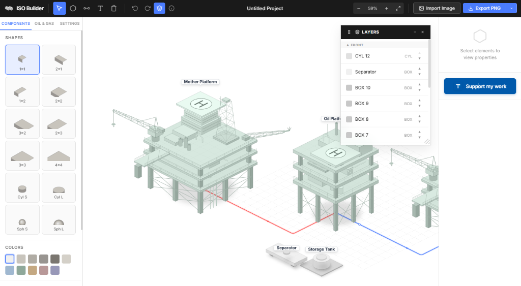The height and width of the screenshot is (286, 521).
Task: Pick the blue color swatch
Action: point(10,270)
